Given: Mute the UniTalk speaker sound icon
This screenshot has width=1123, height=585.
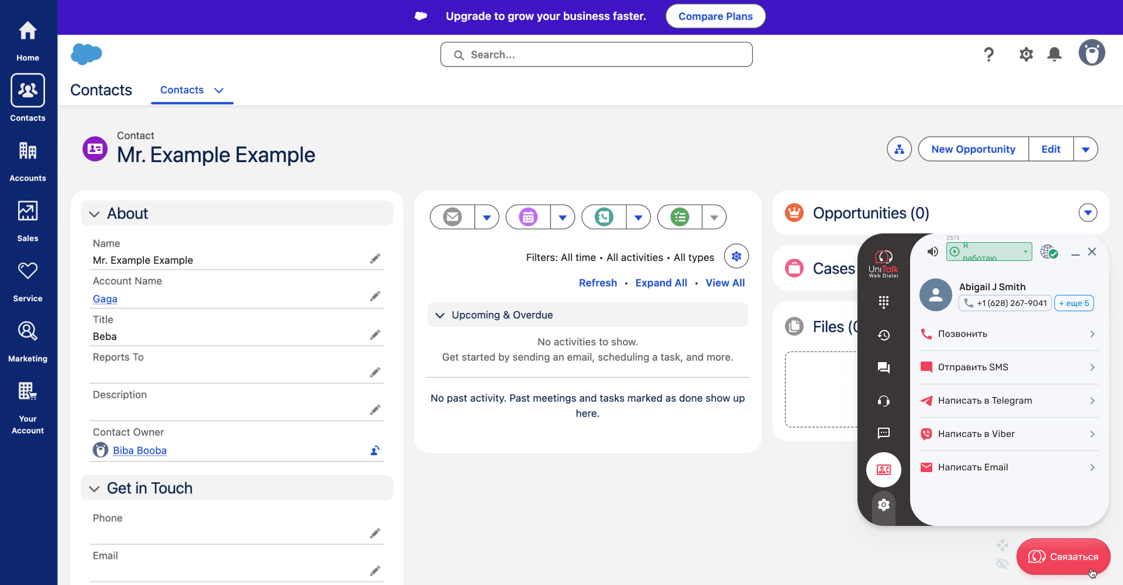Looking at the screenshot, I should 933,252.
